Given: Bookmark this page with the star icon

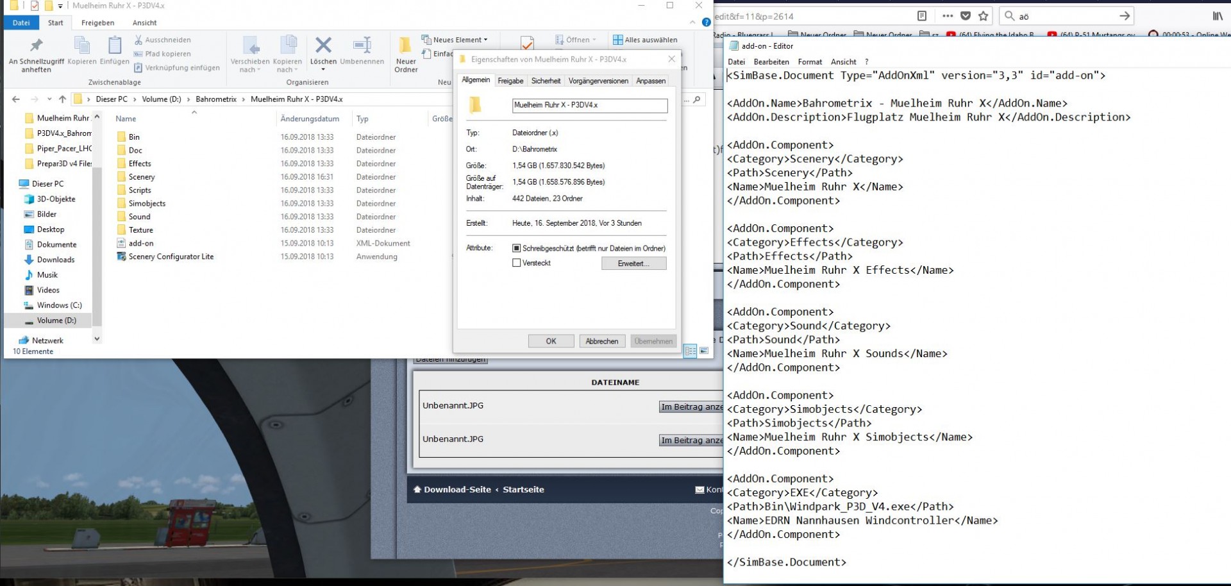Looking at the screenshot, I should (x=984, y=16).
